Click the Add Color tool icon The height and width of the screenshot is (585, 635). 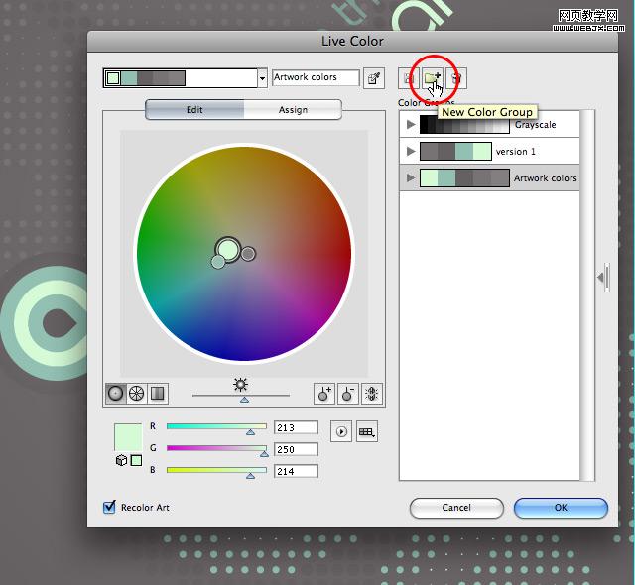coord(324,394)
